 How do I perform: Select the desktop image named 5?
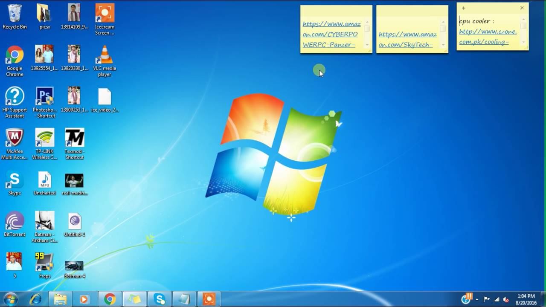coord(15,265)
